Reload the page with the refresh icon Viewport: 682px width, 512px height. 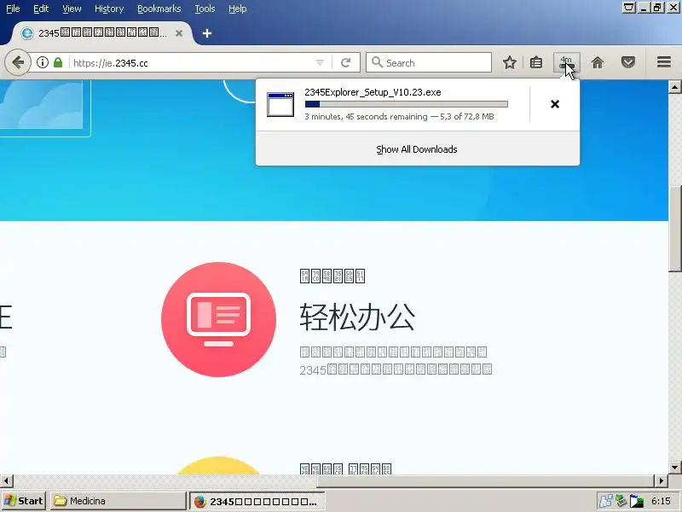pos(346,62)
